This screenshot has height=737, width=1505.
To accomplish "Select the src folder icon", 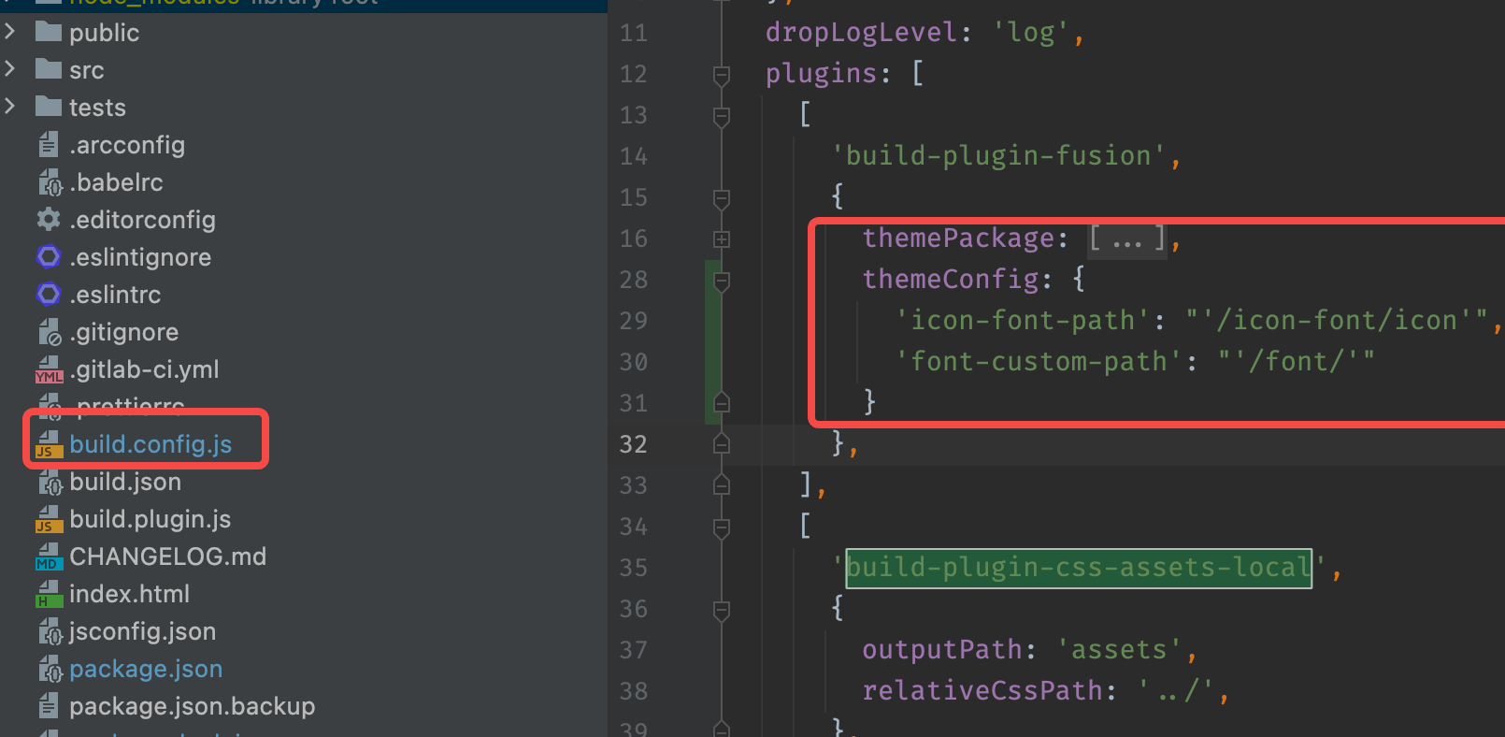I will coord(49,69).
